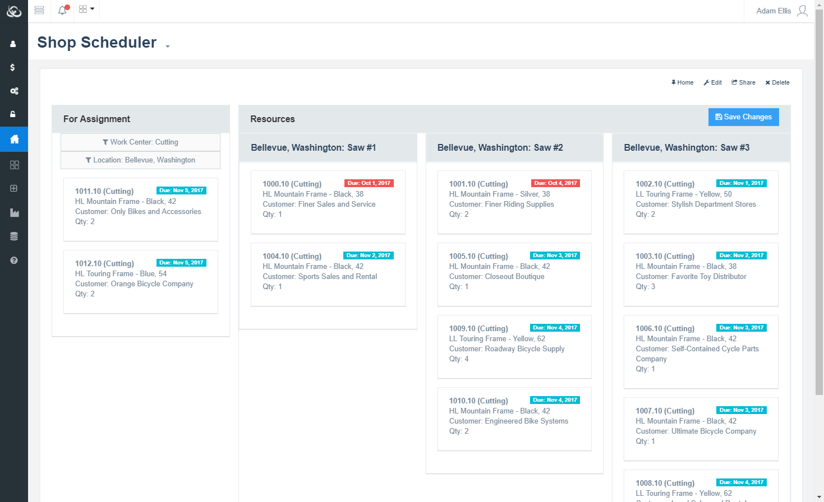Open the notifications bell
824x502 pixels.
63,10
